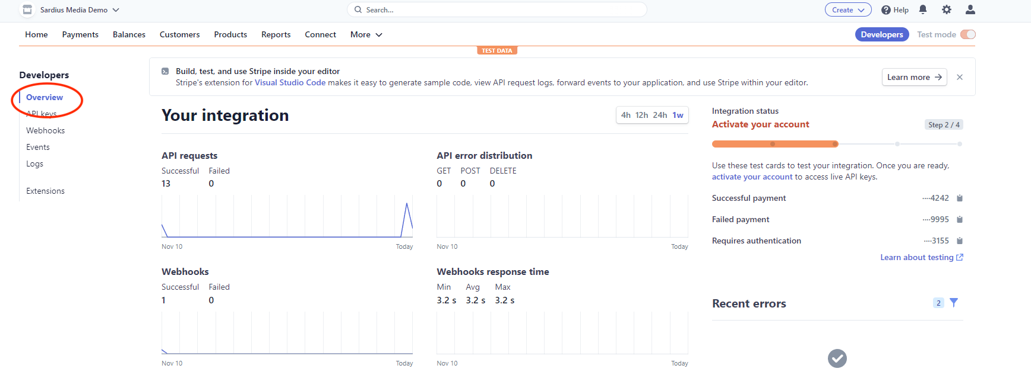Click the Learn more button
1031x378 pixels.
coord(914,77)
